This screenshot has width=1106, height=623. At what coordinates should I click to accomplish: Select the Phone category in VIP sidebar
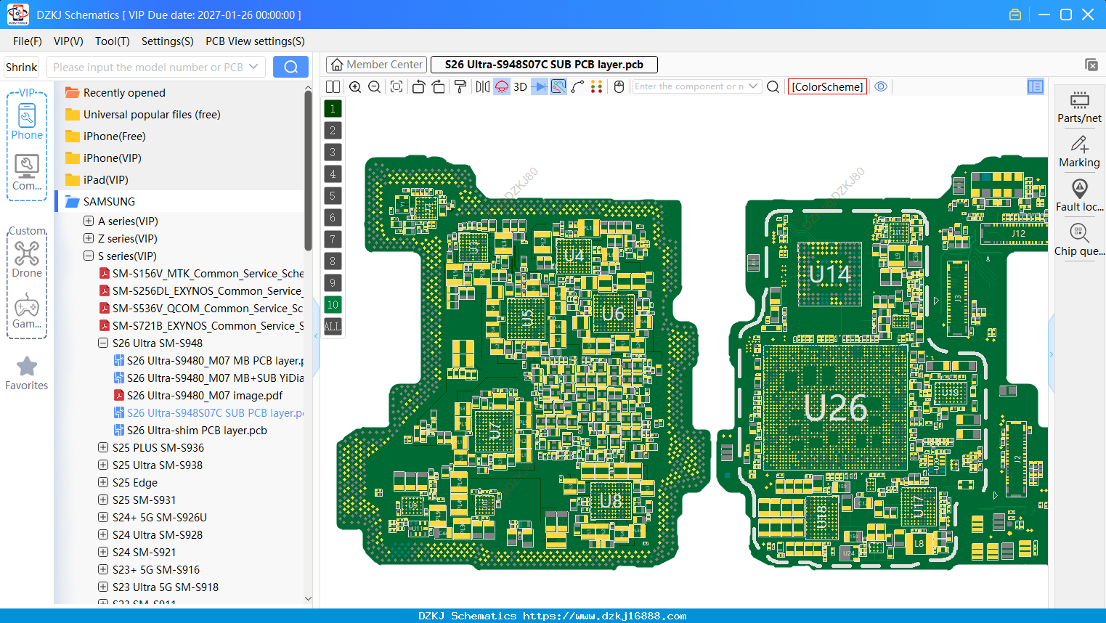click(27, 122)
